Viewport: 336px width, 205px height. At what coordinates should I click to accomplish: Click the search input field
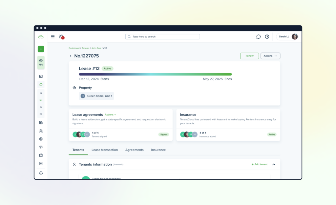click(x=163, y=37)
